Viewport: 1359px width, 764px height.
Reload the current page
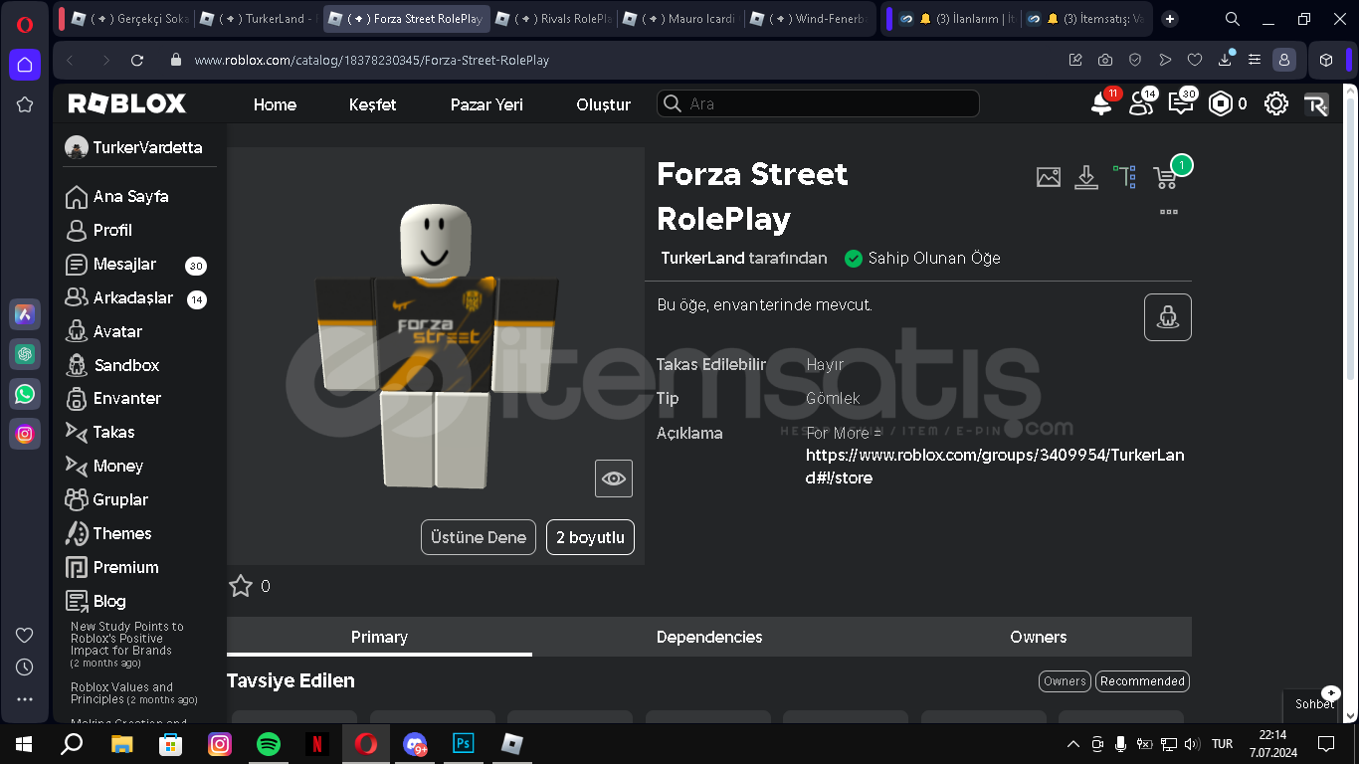tap(137, 60)
